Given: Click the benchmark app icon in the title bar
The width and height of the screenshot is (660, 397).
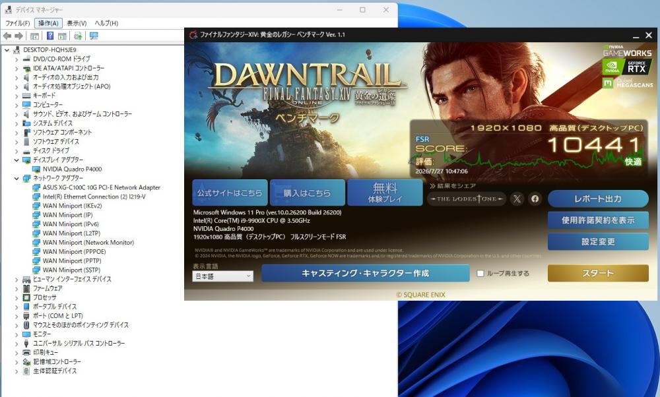Looking at the screenshot, I should click(193, 35).
